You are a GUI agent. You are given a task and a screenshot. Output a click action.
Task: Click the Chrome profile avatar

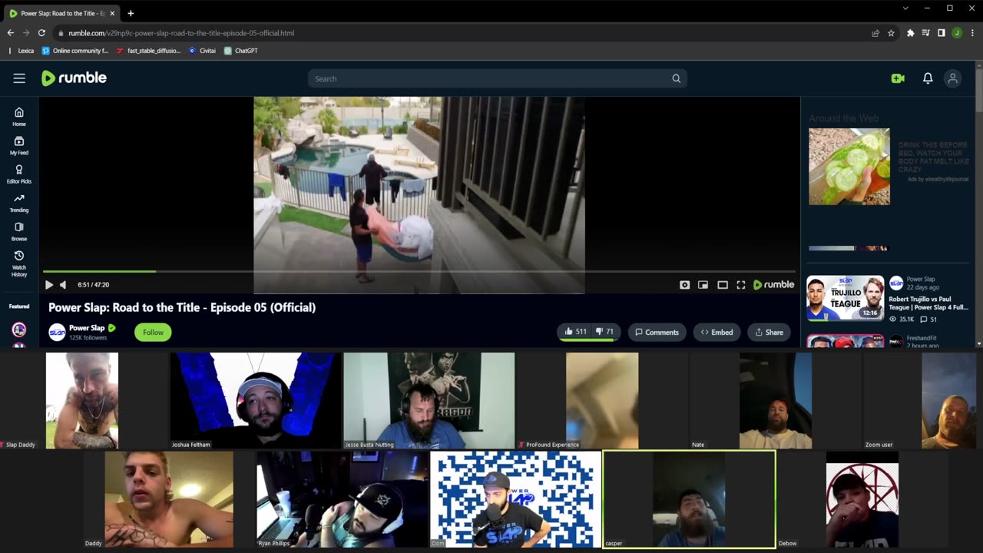click(956, 33)
